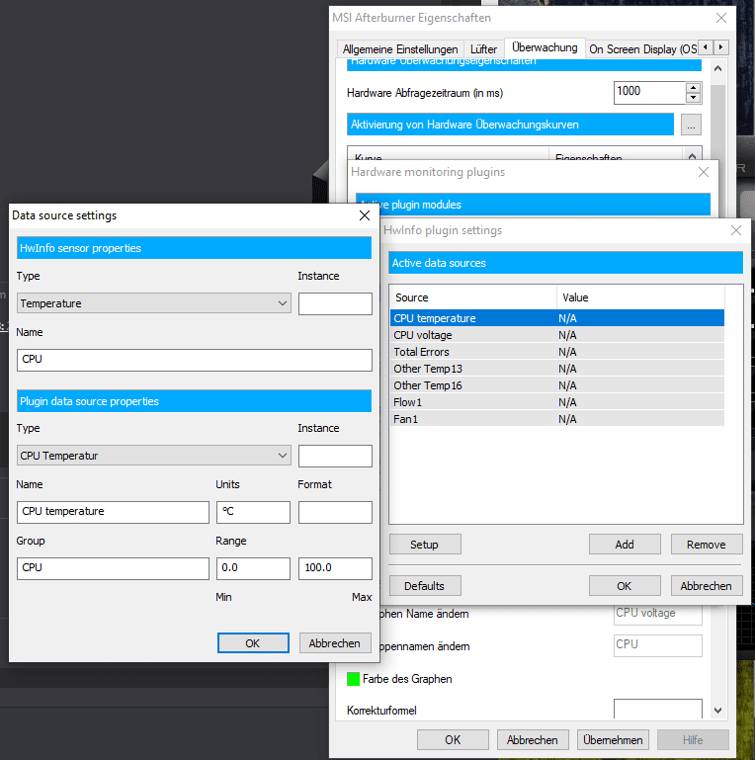Open the HwInfo sensor Type dropdown showing Temperature

coord(153,303)
